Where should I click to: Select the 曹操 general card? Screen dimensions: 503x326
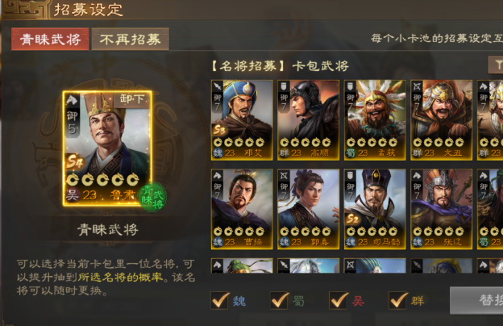tap(242, 209)
